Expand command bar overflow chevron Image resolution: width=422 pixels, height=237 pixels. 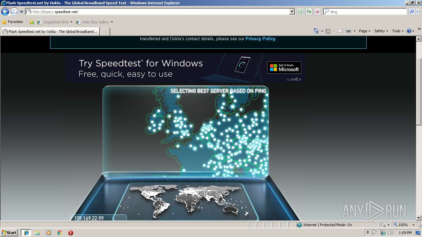click(x=419, y=30)
